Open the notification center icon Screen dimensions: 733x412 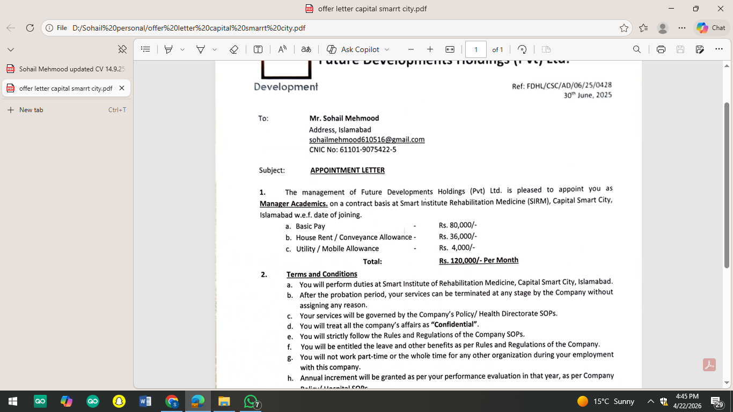click(x=717, y=401)
